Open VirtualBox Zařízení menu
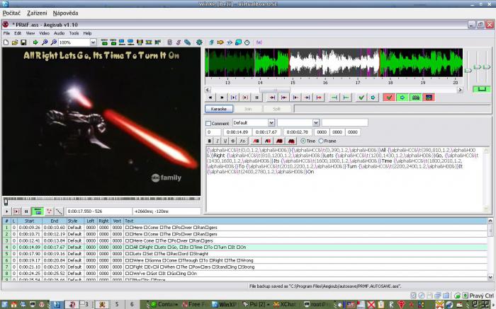Viewport: 496px width, 309px height. click(37, 13)
